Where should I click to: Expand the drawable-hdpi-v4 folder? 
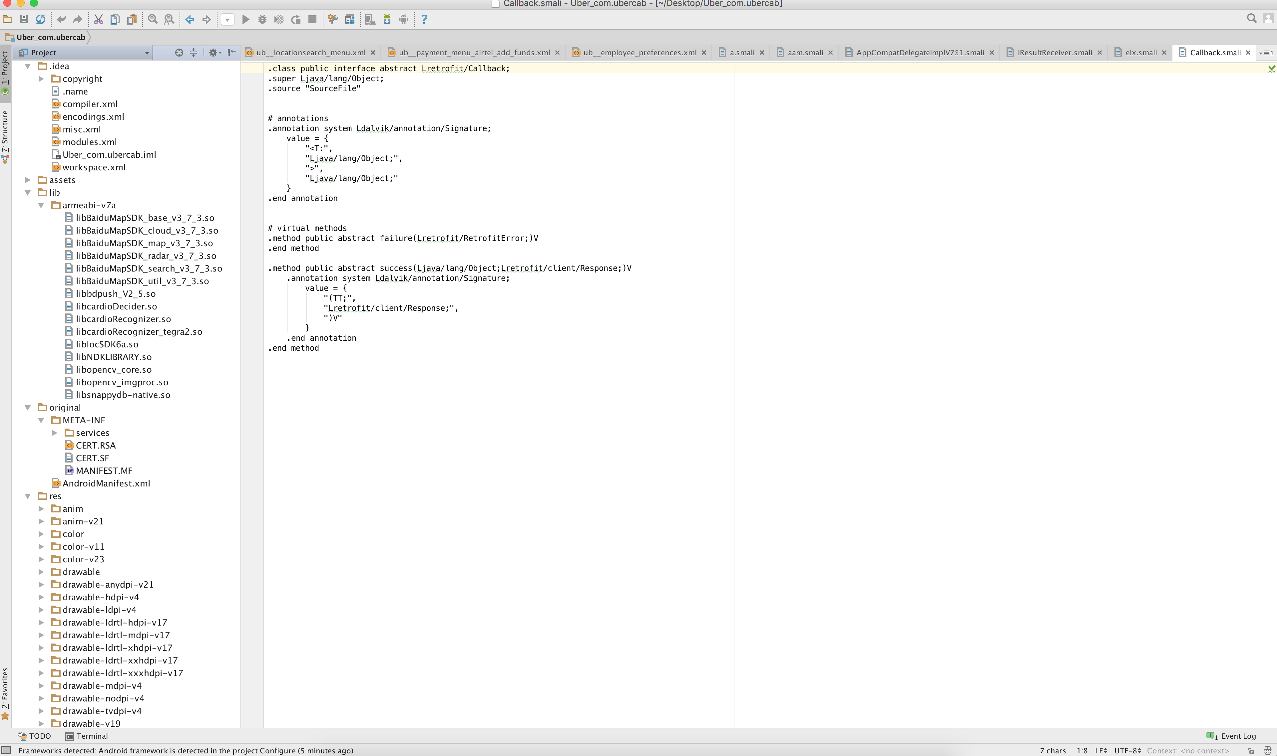click(41, 597)
